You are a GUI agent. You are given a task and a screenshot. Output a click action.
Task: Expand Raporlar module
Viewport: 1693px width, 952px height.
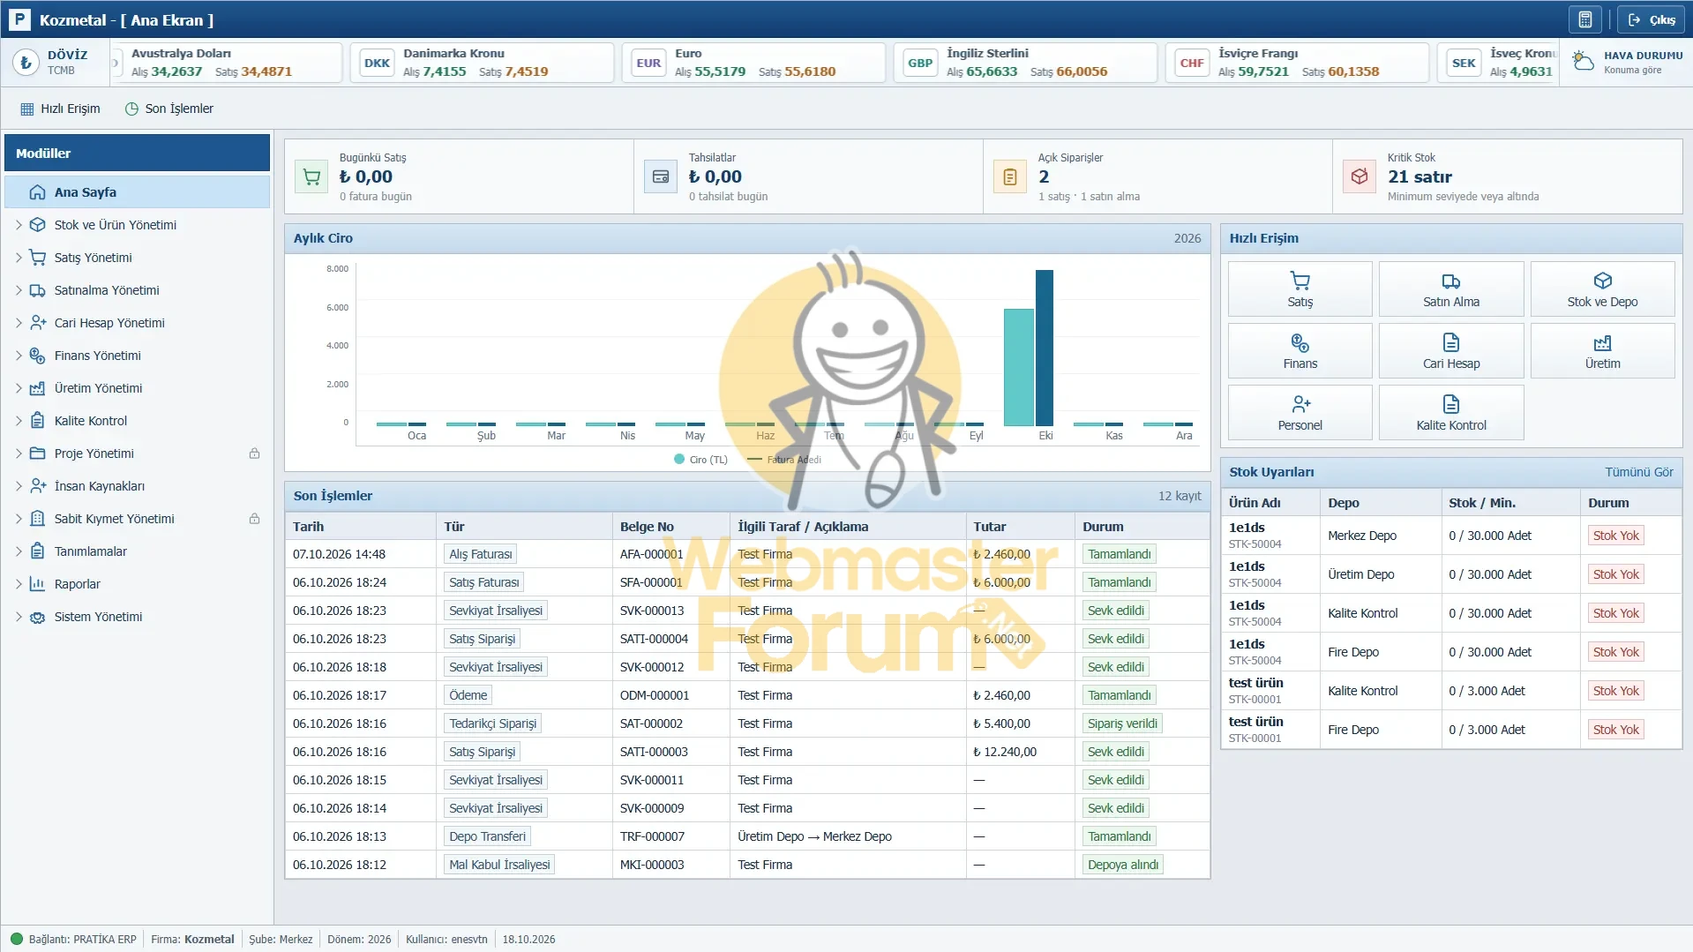click(x=19, y=584)
